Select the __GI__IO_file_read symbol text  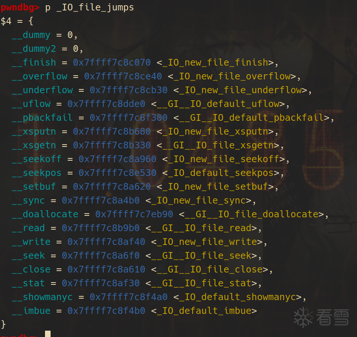point(201,228)
